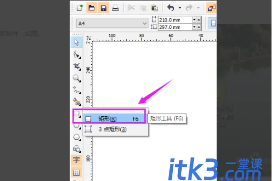Select the Text tool

tap(77, 160)
